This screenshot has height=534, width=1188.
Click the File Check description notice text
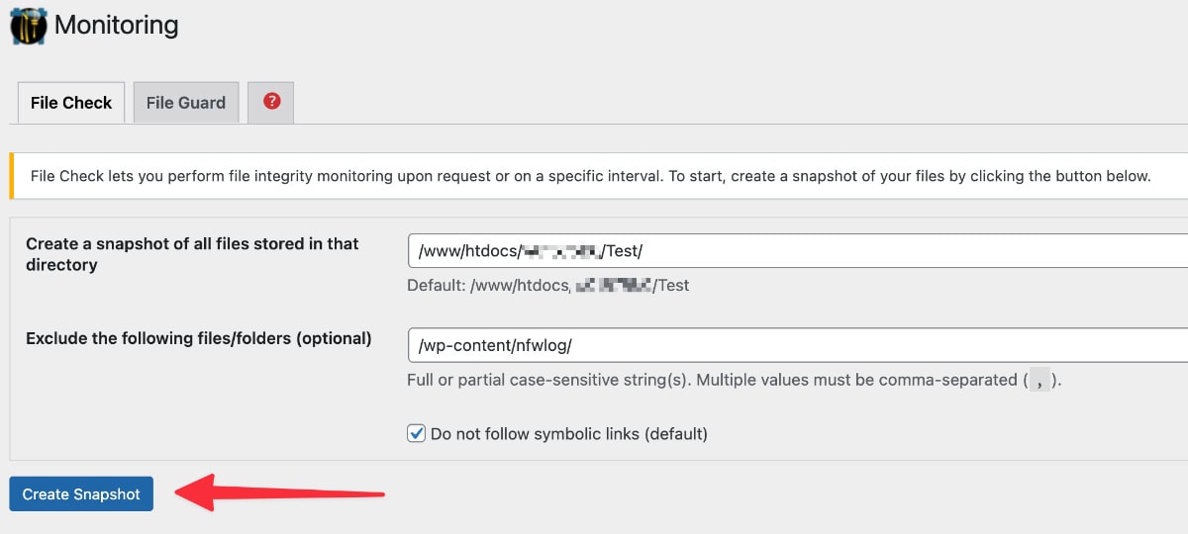(x=591, y=176)
